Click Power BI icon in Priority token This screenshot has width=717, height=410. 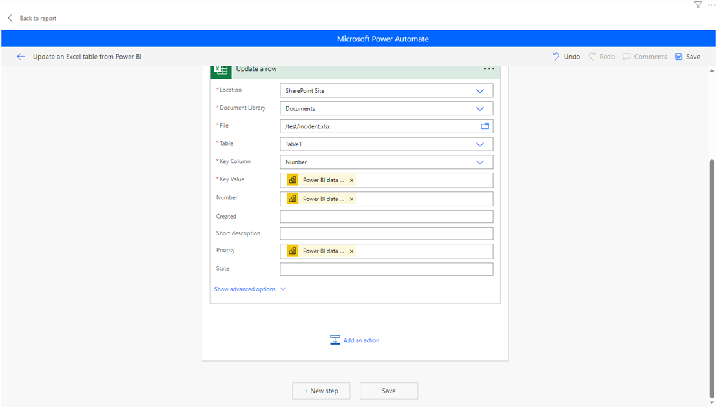click(x=293, y=251)
